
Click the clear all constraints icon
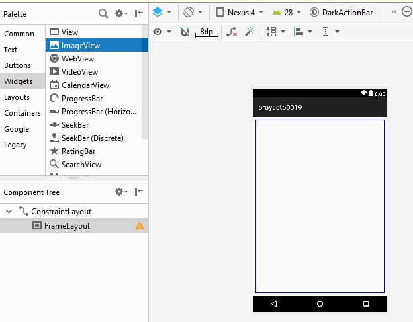(232, 32)
